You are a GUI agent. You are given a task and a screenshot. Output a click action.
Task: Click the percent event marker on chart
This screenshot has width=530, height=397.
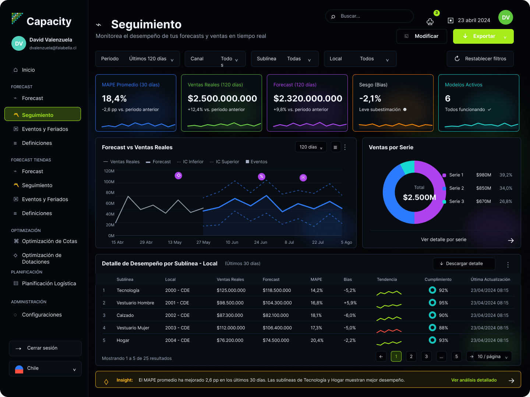coord(262,176)
